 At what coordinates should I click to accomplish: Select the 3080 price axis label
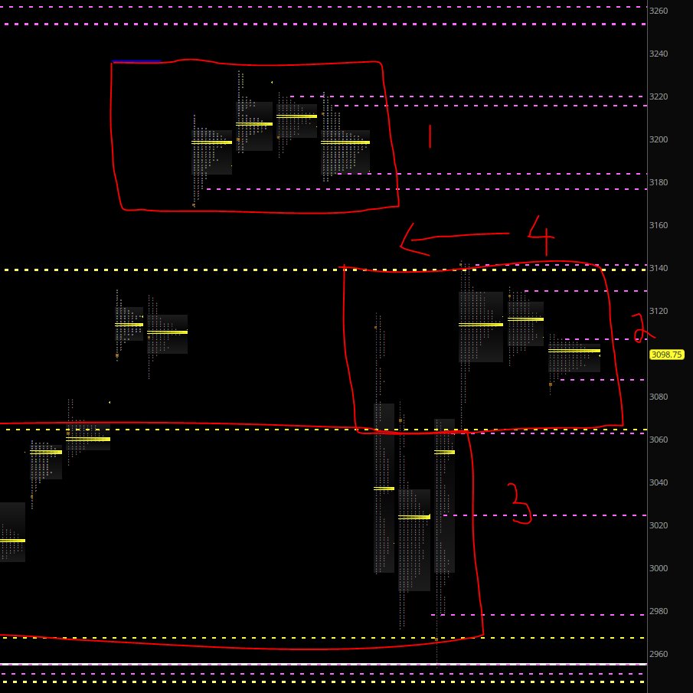pyautogui.click(x=658, y=397)
